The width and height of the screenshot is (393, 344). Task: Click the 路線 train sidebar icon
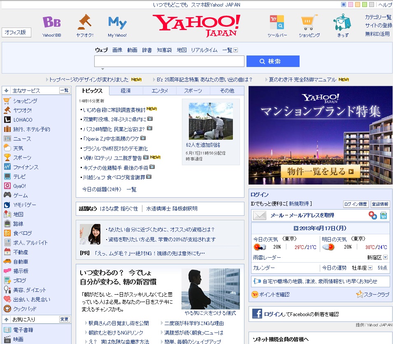coord(7,224)
